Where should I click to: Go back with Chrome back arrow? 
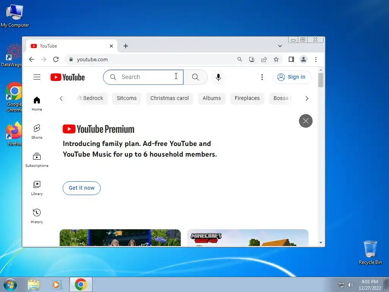pyautogui.click(x=32, y=59)
